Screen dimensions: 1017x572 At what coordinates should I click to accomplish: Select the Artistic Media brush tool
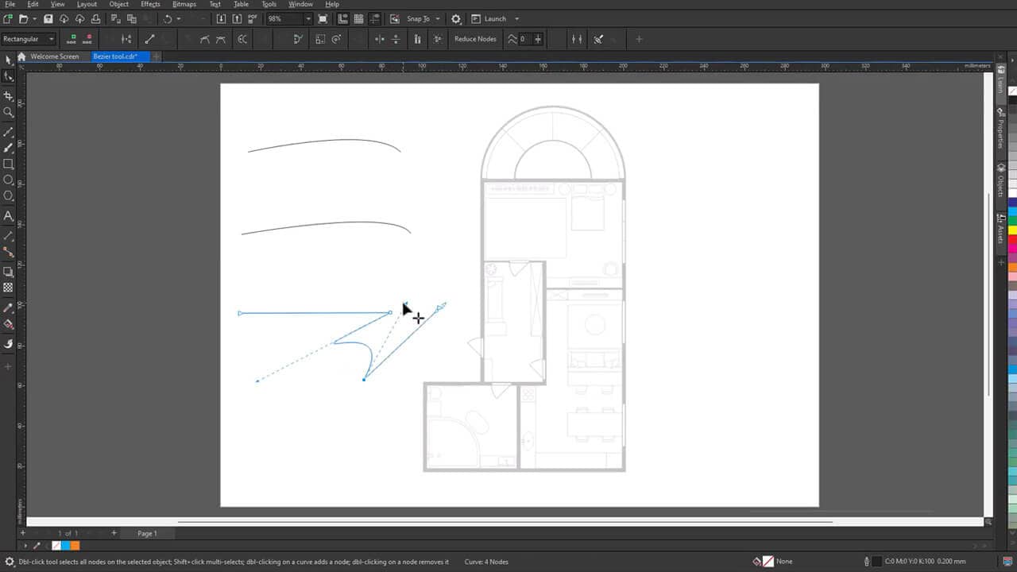(x=8, y=148)
